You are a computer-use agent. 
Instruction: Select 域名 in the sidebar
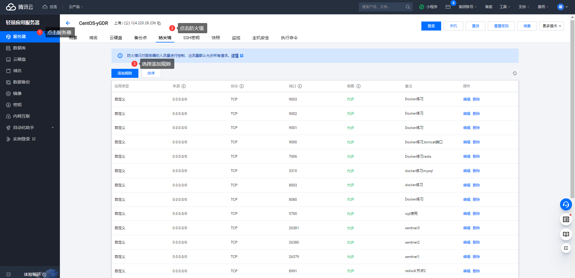click(30, 71)
